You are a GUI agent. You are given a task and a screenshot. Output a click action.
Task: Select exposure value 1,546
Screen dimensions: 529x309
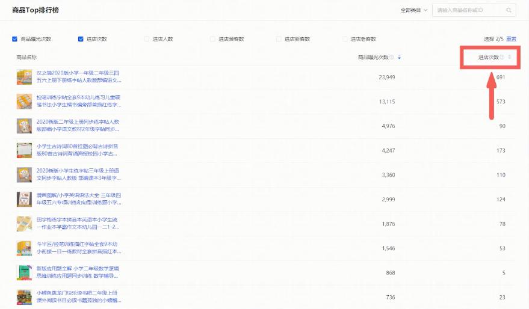(388, 248)
